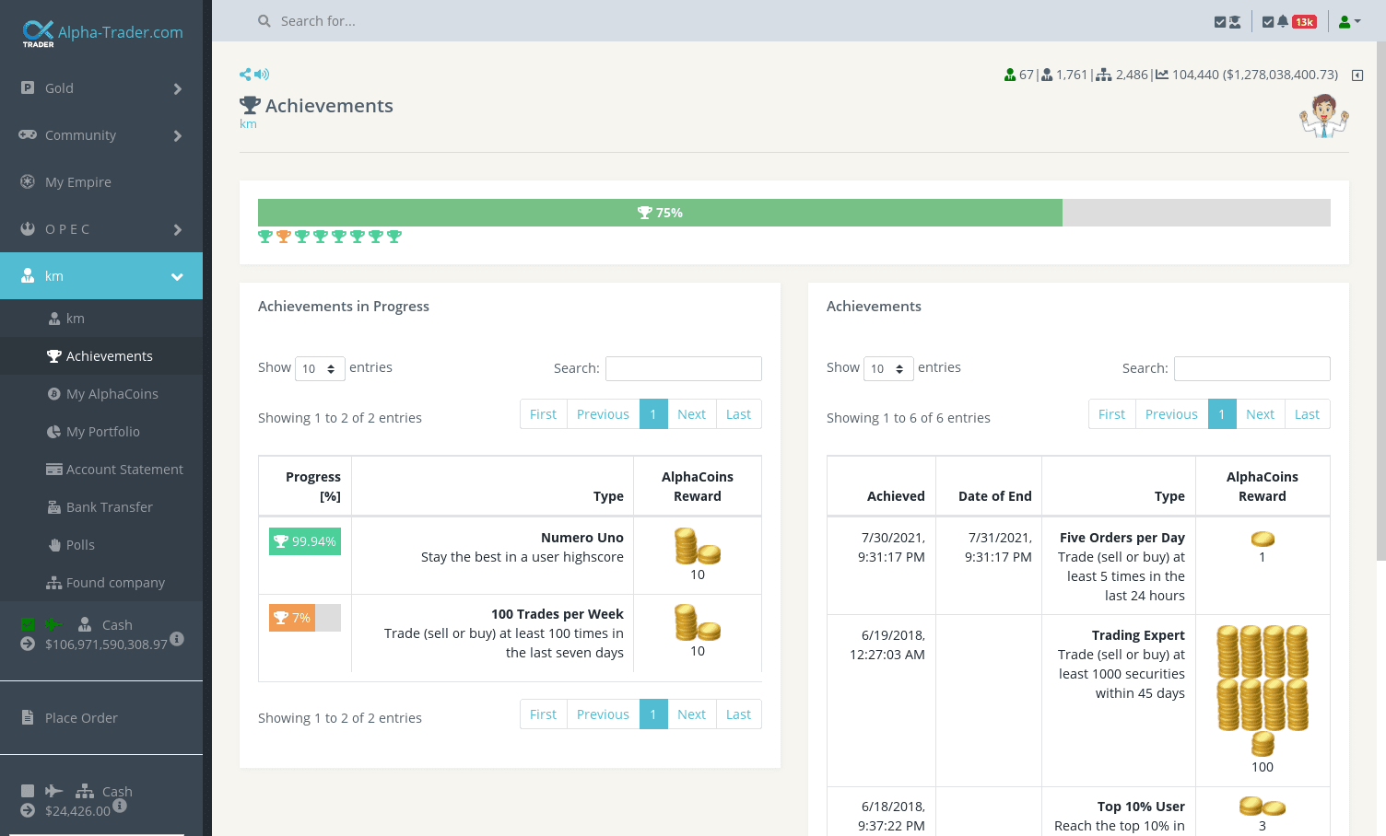Click First in bottom pagination of in-progress table

point(543,714)
